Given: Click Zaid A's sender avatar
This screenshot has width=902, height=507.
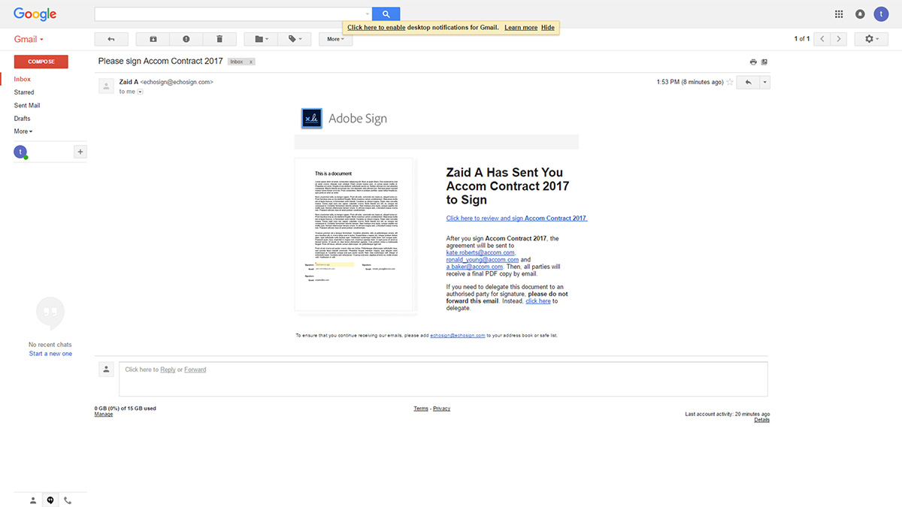Looking at the screenshot, I should click(x=106, y=86).
